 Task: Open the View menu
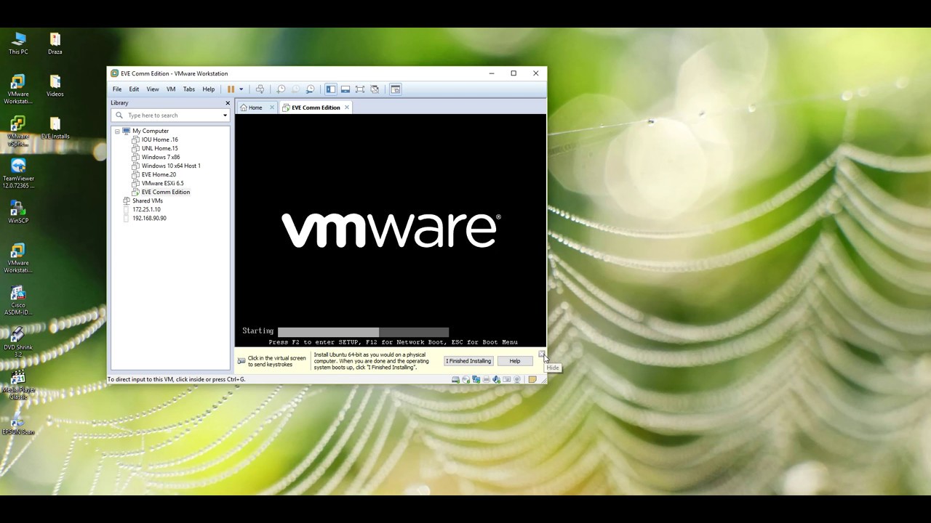(153, 89)
